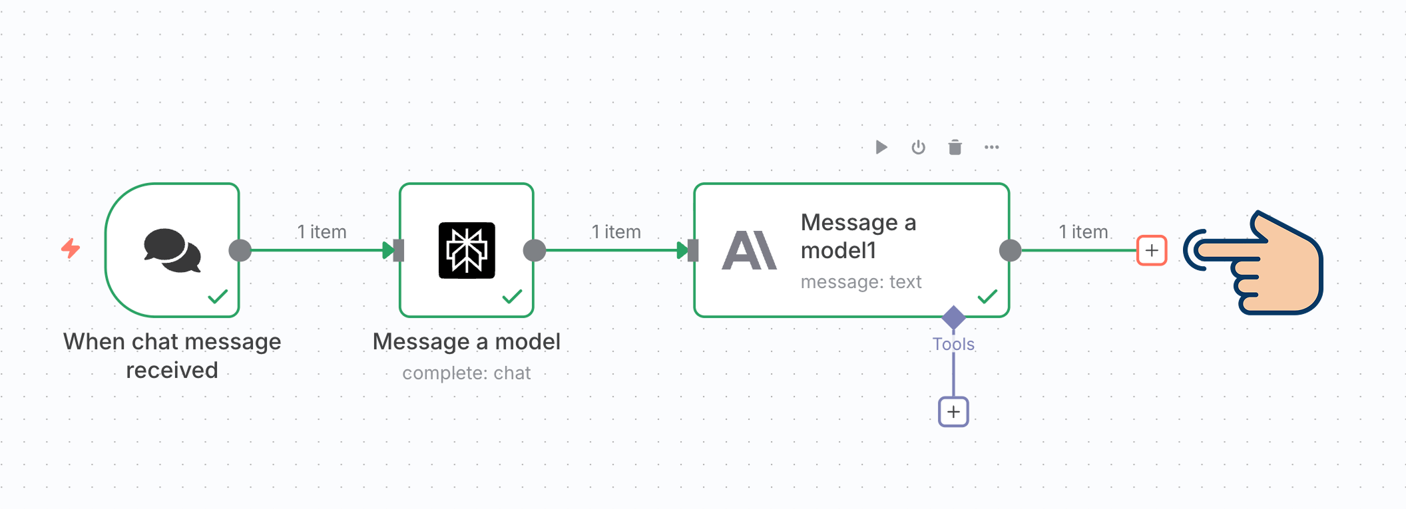Add a tool via the purple plus button
Viewport: 1406px width, 509px height.
click(x=953, y=412)
